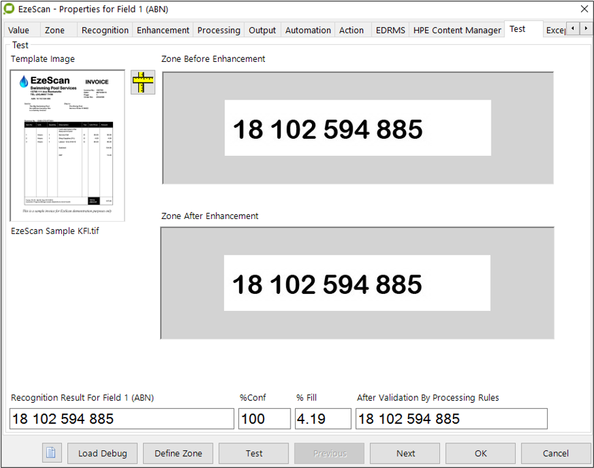This screenshot has width=594, height=468.
Task: Close the Properties dialog window
Action: tap(584, 9)
